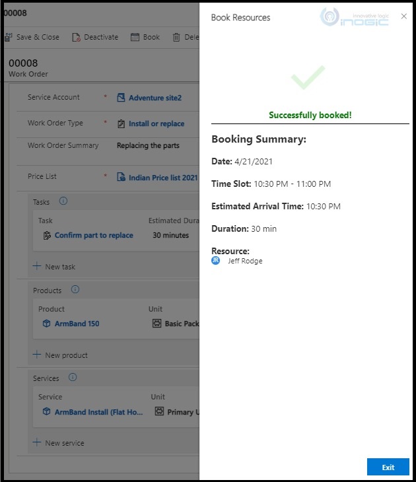Screen dimensions: 416x482
Task: Add a New service
Action: pyautogui.click(x=58, y=443)
